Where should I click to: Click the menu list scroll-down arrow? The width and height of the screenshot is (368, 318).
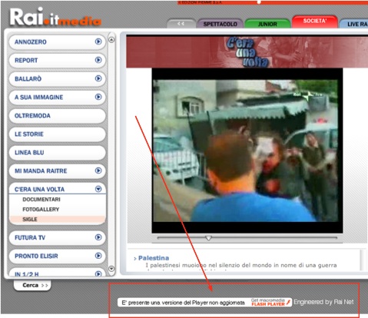[111, 269]
